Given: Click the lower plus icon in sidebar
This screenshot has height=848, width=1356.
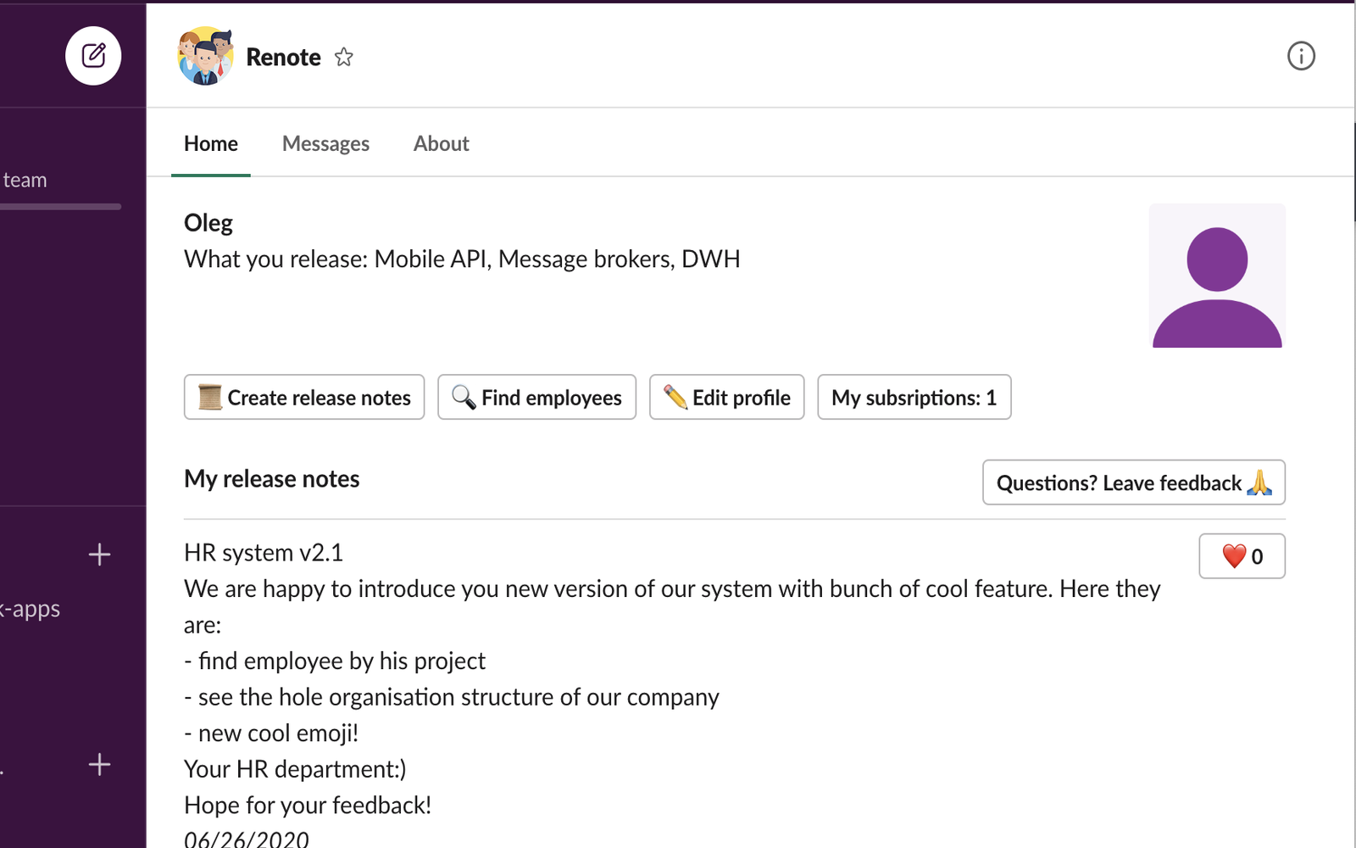Looking at the screenshot, I should [99, 765].
